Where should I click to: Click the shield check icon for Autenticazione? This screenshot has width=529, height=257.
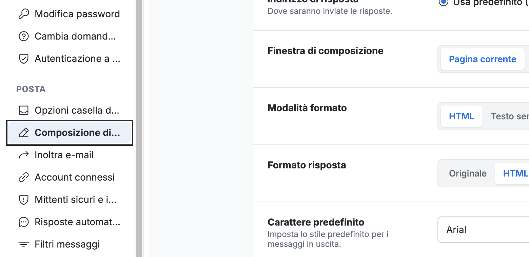pyautogui.click(x=23, y=59)
